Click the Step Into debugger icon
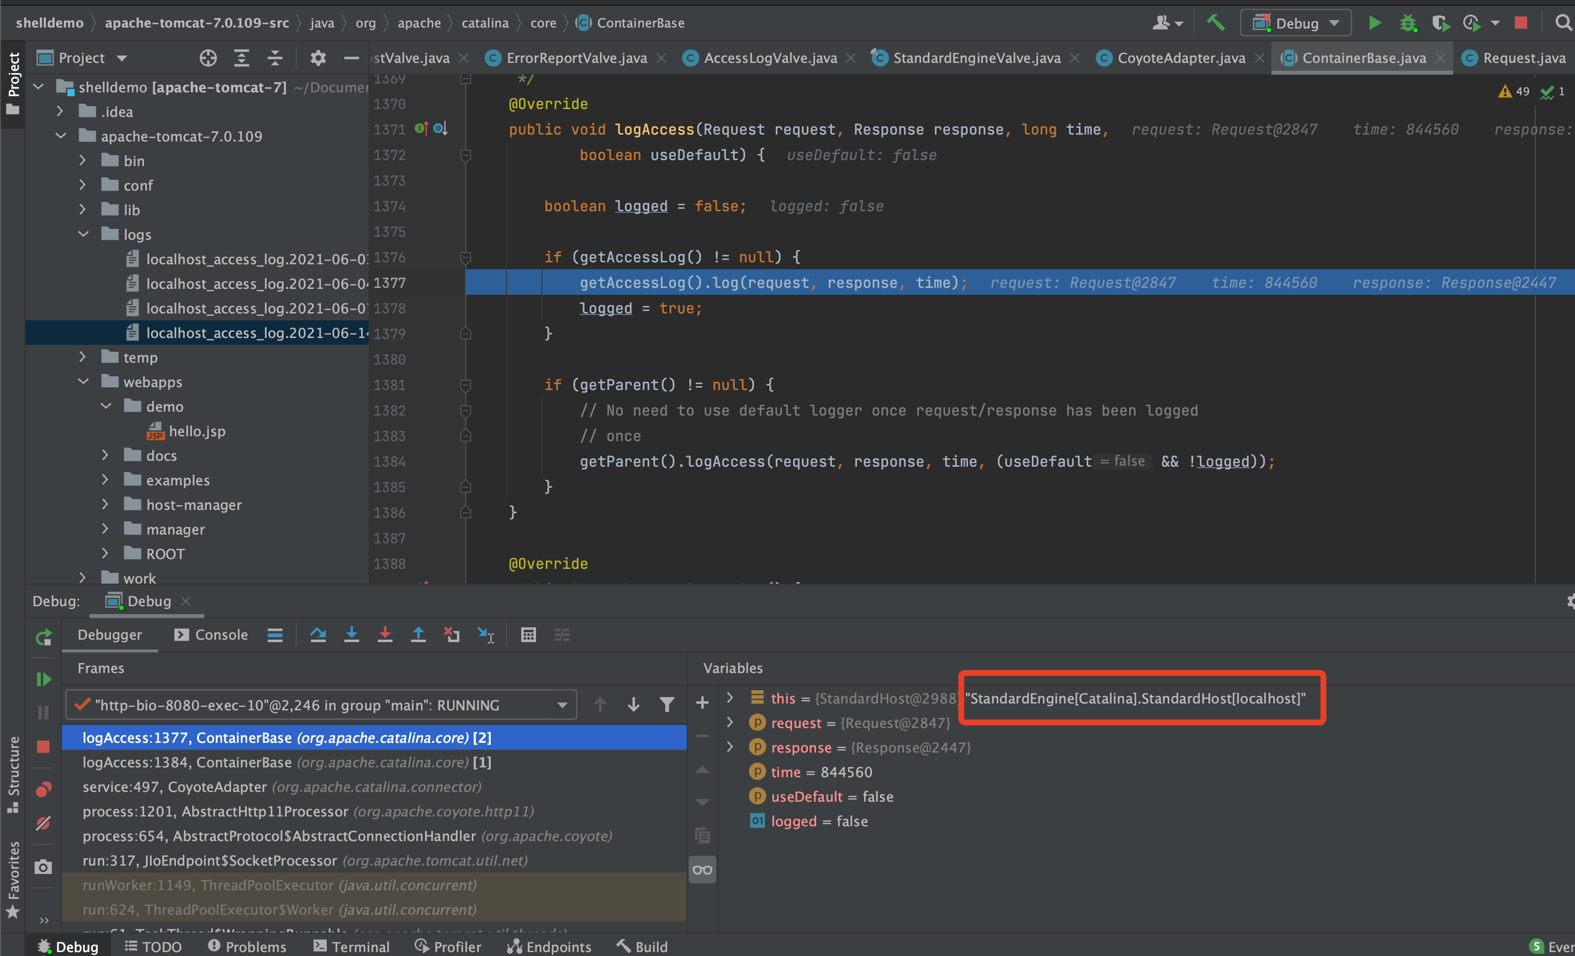 pos(351,635)
